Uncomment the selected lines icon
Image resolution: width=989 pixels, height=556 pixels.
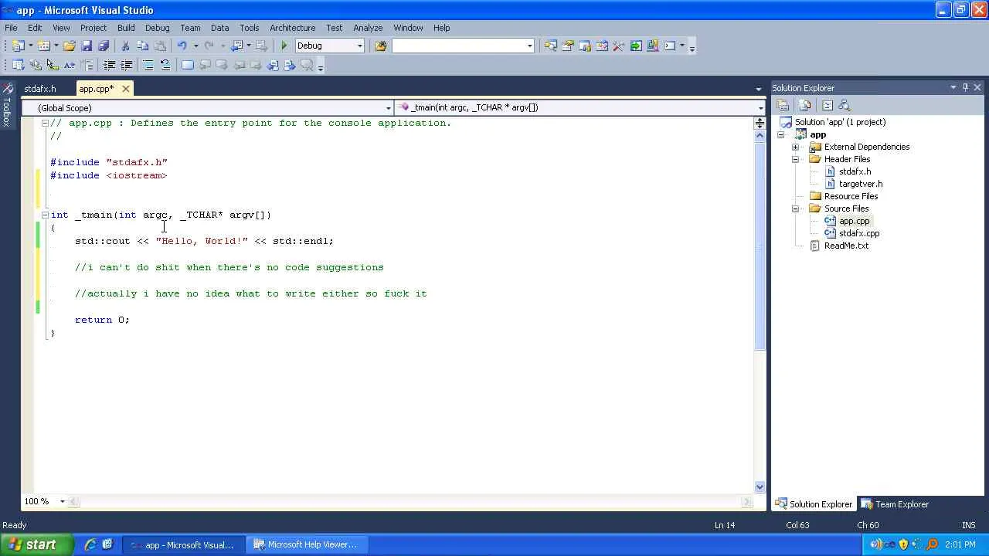click(165, 65)
